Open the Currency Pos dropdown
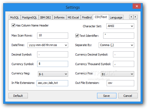 (x=117, y=74)
